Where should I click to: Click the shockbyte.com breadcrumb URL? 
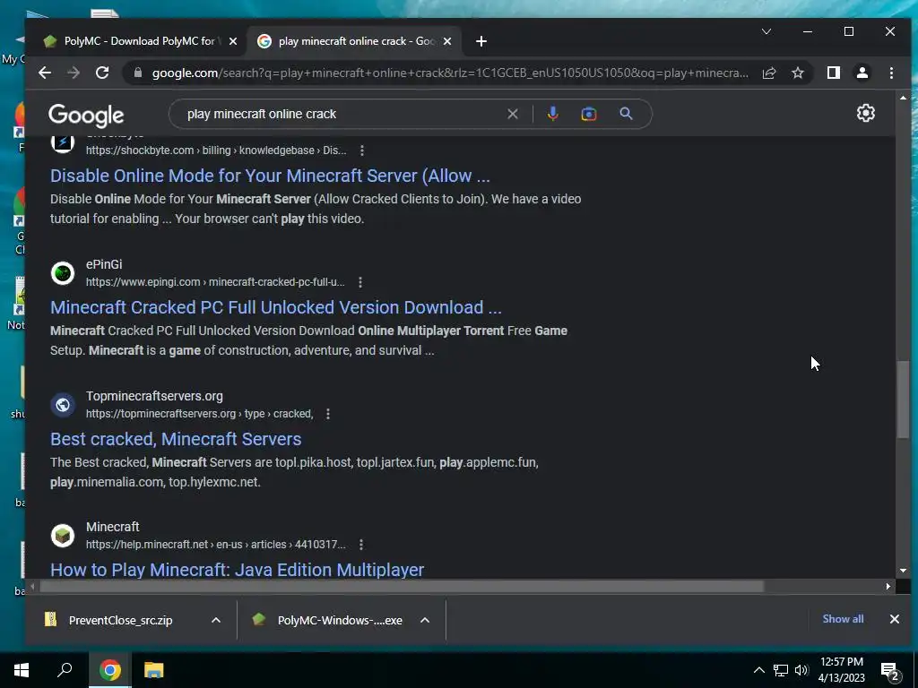click(216, 150)
